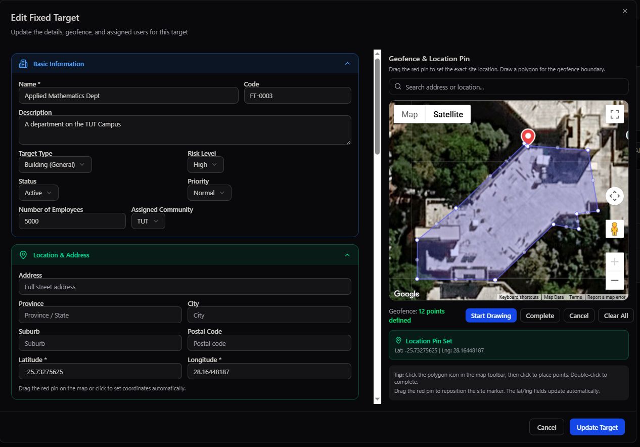Click the Lat/Lng coordinates readout text
The image size is (640, 447).
[x=439, y=350]
